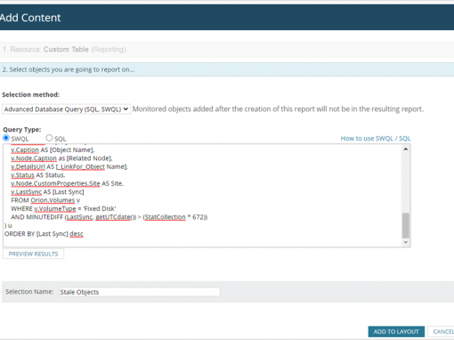This screenshot has height=340, width=454.
Task: Click the FROM Orion.Volumes line in the query
Action: (x=45, y=200)
